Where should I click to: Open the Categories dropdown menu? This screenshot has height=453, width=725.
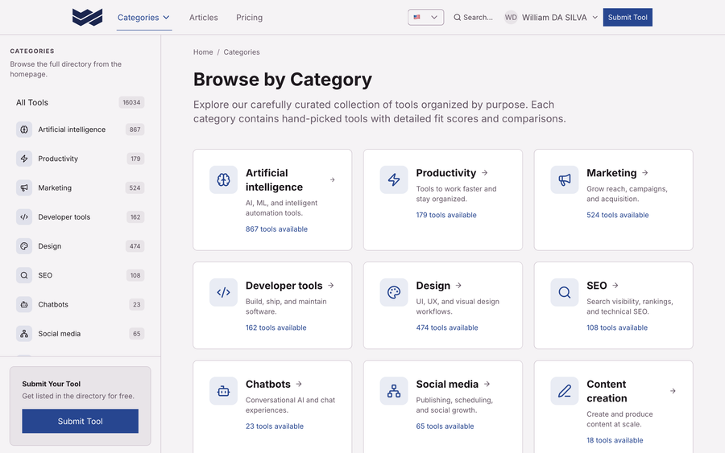144,18
